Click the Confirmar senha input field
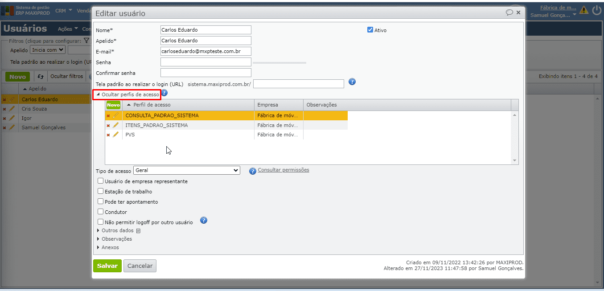The image size is (604, 291). (206, 73)
